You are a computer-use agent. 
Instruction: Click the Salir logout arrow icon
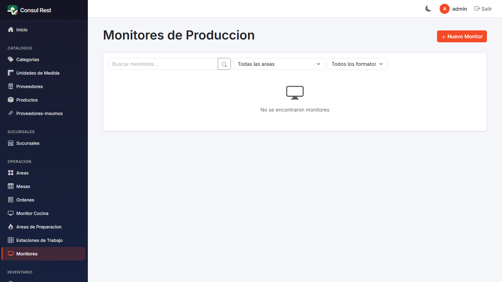point(477,9)
